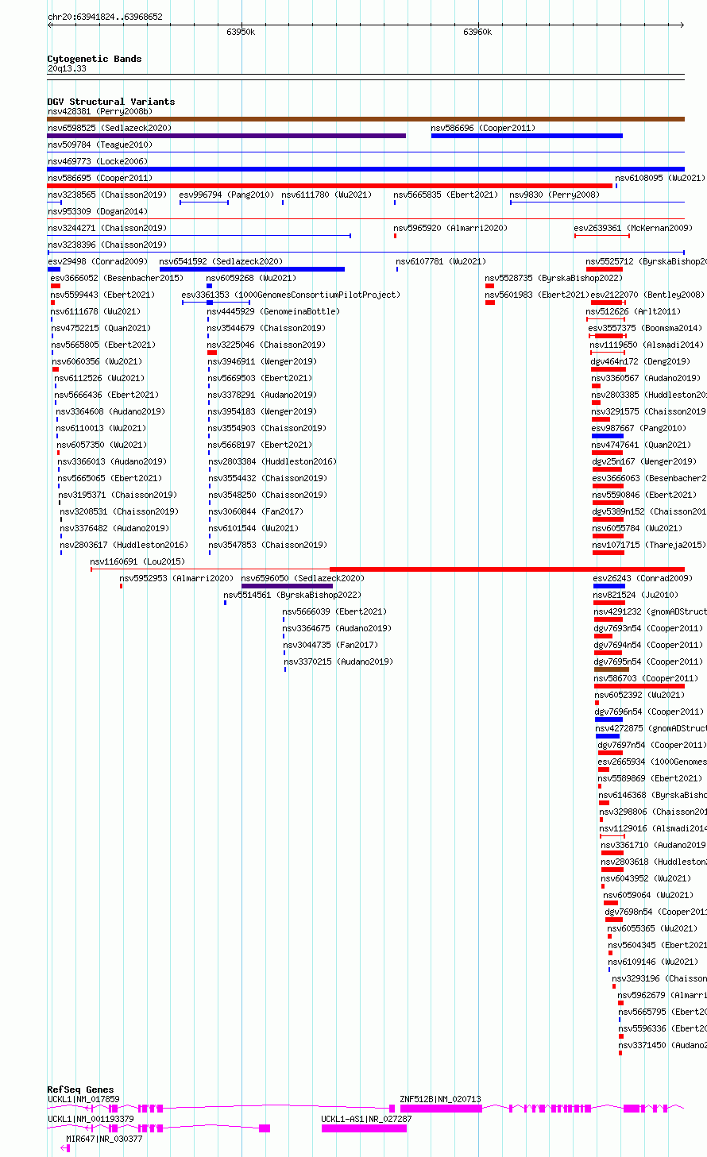Open variant nsv586696 (Cooper2011) label
Image resolution: width=707 pixels, height=1157 pixels.
pos(483,128)
